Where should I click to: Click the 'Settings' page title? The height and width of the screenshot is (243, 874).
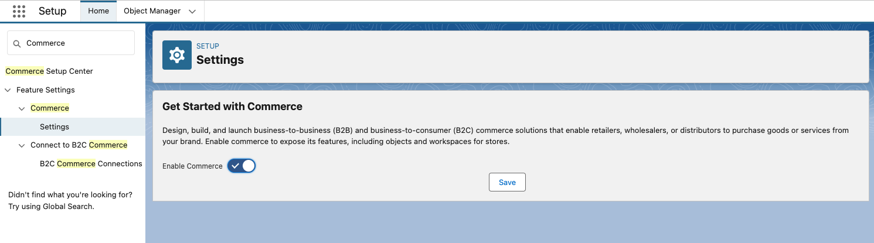point(220,60)
